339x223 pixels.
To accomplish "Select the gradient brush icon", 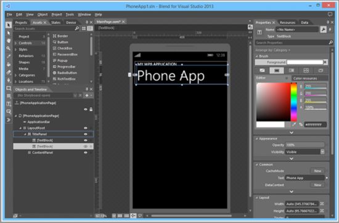I will [x=292, y=70].
